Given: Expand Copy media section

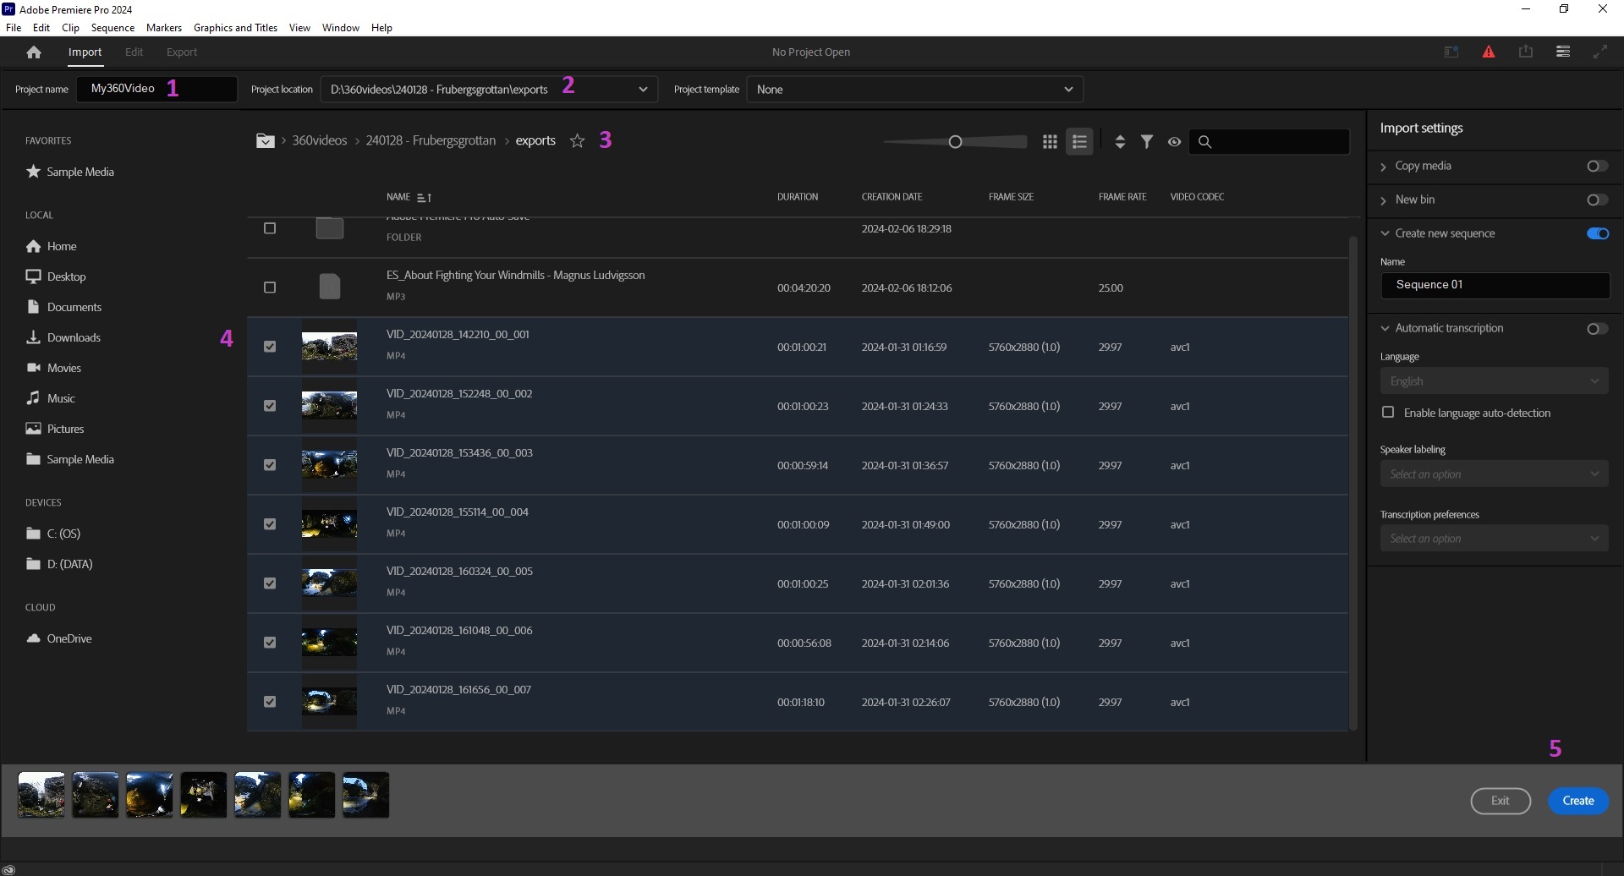Looking at the screenshot, I should (x=1384, y=167).
